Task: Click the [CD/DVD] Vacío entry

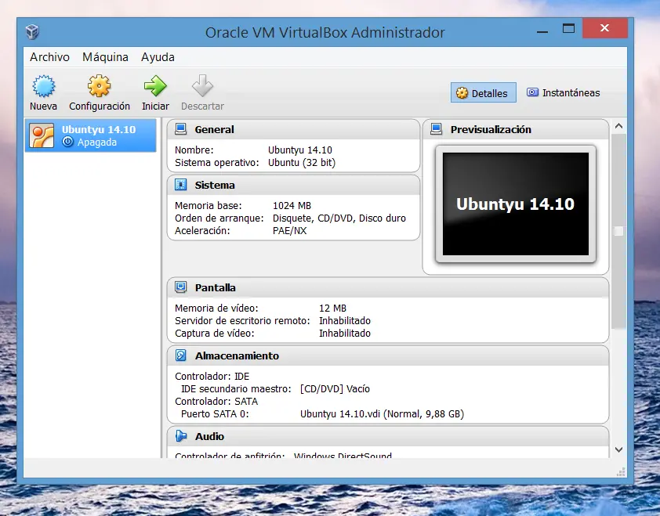Action: pos(335,389)
